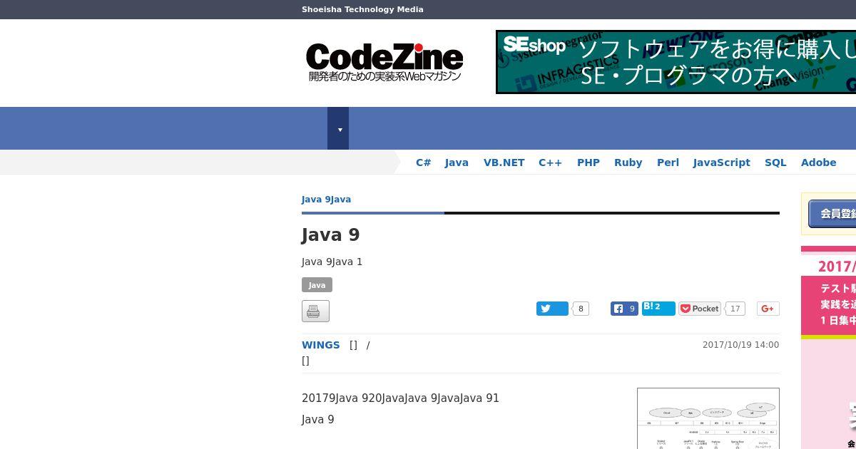856x449 pixels.
Task: Follow the Java 9Java breadcrumb link
Action: coord(326,200)
